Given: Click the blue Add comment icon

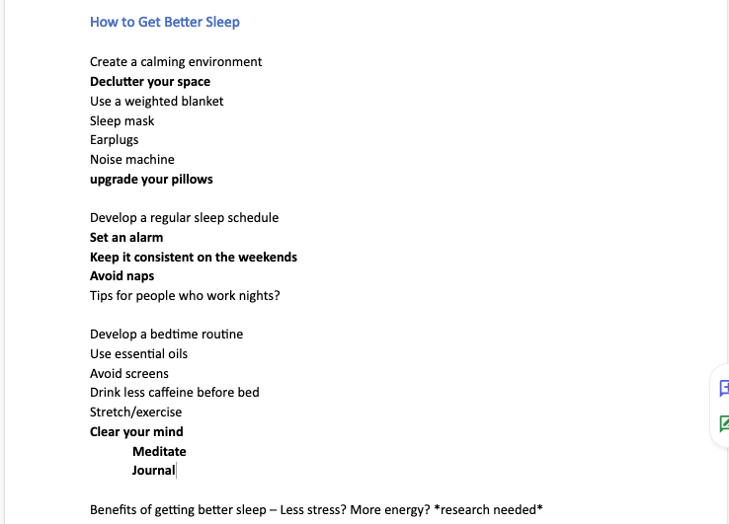Looking at the screenshot, I should (723, 389).
